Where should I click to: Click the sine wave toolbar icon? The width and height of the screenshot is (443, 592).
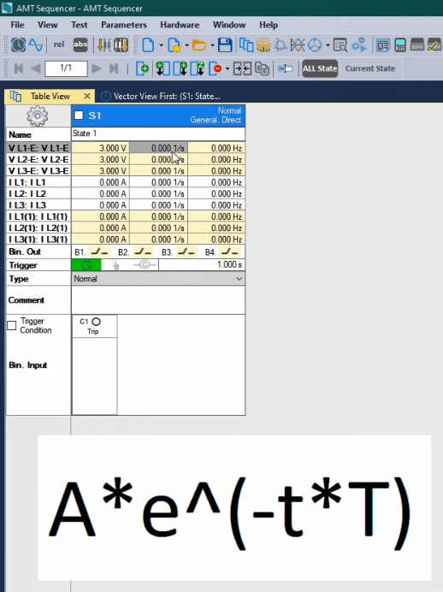pos(36,45)
